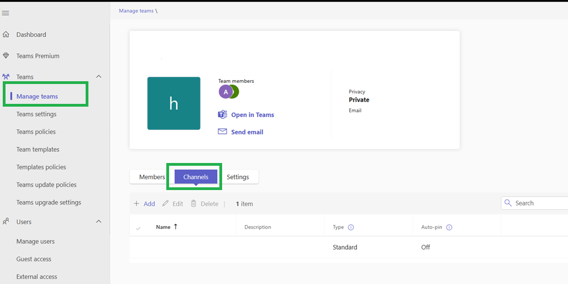568x284 pixels.
Task: Click the Delete button label
Action: tap(209, 204)
